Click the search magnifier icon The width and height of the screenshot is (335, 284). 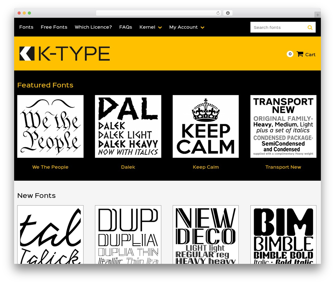(x=310, y=27)
